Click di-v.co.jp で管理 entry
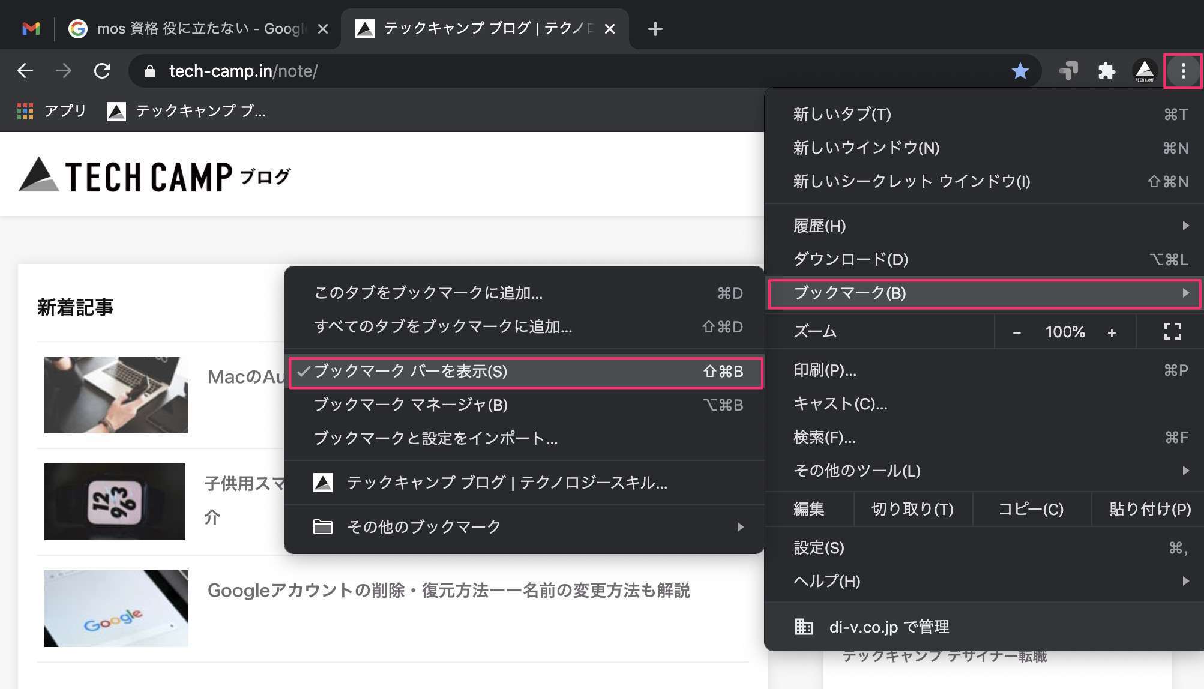The image size is (1204, 689). [984, 627]
